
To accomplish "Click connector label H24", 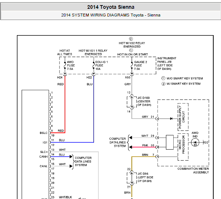I will 60,78.
